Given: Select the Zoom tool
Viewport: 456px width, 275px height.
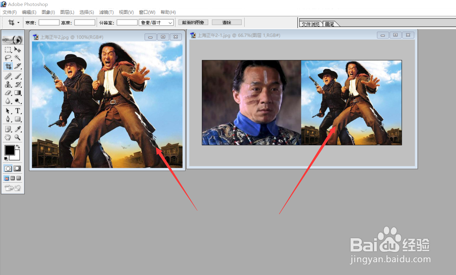Looking at the screenshot, I should click(18, 137).
